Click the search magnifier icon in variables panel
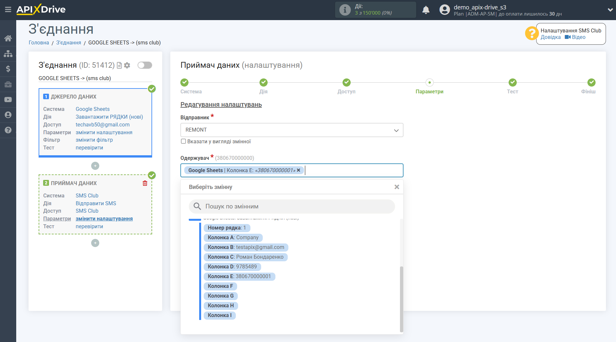This screenshot has width=616, height=342. click(x=197, y=206)
